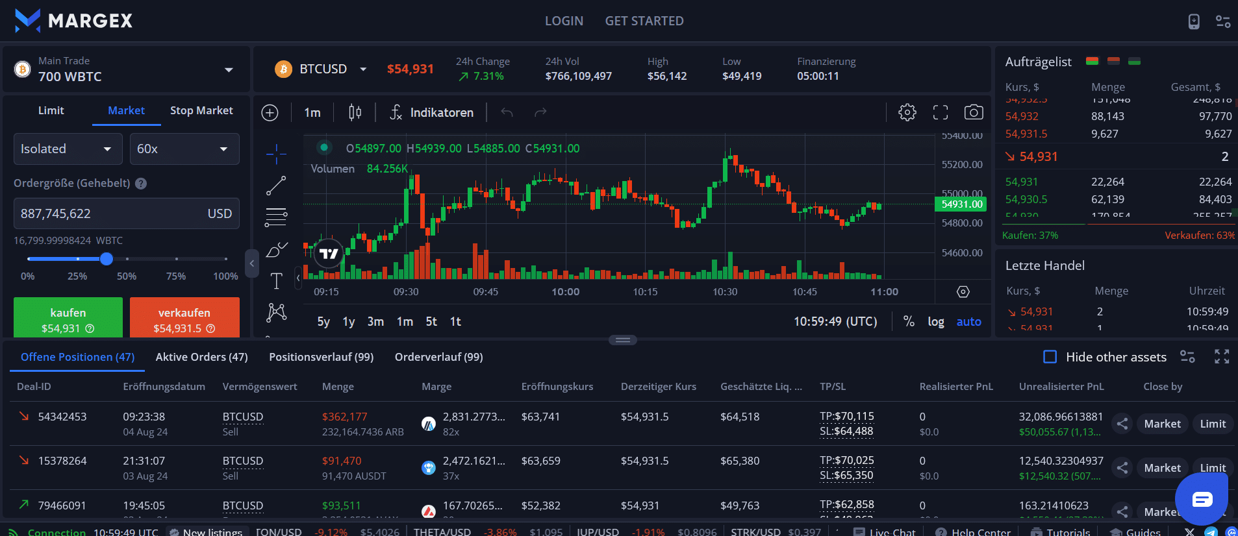The height and width of the screenshot is (536, 1238).
Task: Share position 54342453
Action: [1122, 424]
